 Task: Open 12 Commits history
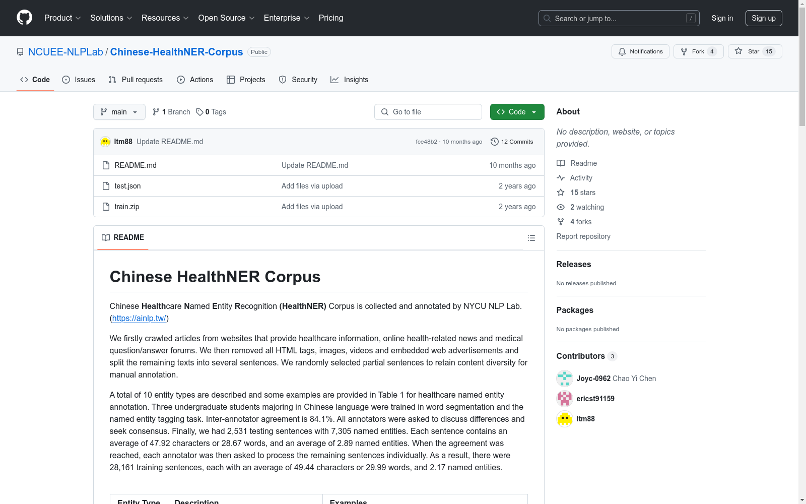coord(512,142)
